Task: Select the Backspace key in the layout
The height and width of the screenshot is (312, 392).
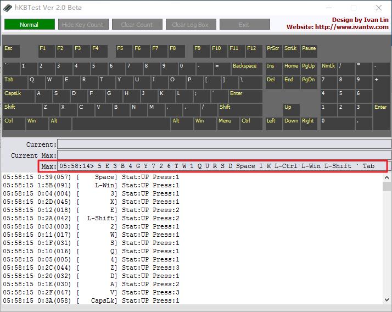Action: [246, 69]
